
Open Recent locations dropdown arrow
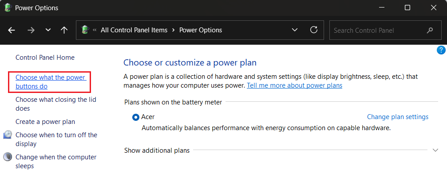point(48,30)
